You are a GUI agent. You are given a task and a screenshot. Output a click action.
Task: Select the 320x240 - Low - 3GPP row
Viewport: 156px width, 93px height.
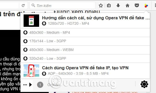pos(85,58)
